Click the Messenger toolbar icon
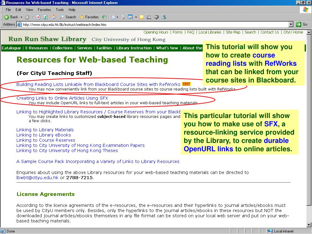This screenshot has width=312, height=234. [x=164, y=17]
